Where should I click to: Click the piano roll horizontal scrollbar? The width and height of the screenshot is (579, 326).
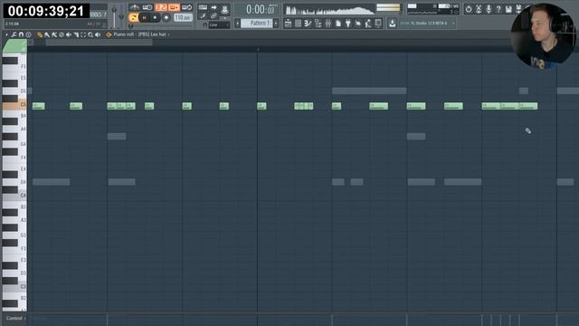[x=99, y=43]
